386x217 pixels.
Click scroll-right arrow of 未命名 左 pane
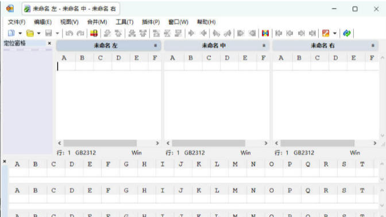(x=157, y=143)
